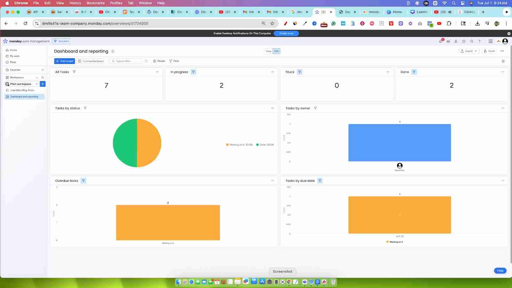Click the dashboard settings gear at bottom right
Image resolution: width=512 pixels, height=288 pixels.
point(503,61)
